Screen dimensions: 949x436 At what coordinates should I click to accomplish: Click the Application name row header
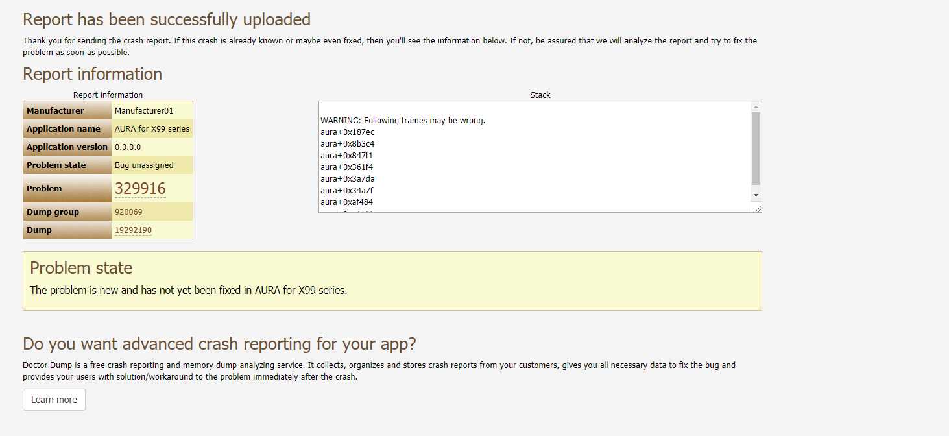(x=67, y=128)
